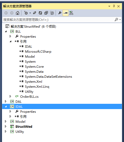This screenshot has height=142, width=124.
Task: Select System.Core reference
Action: [x=34, y=67]
